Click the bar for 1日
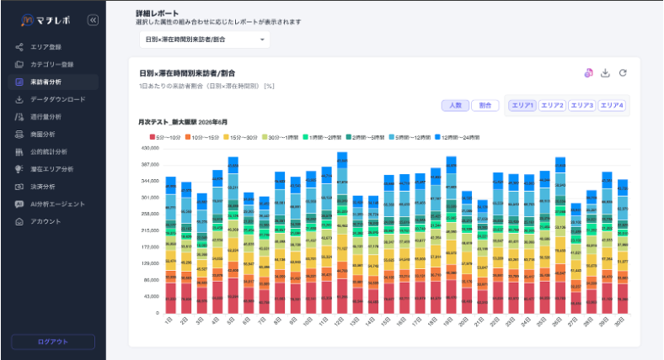 click(171, 245)
